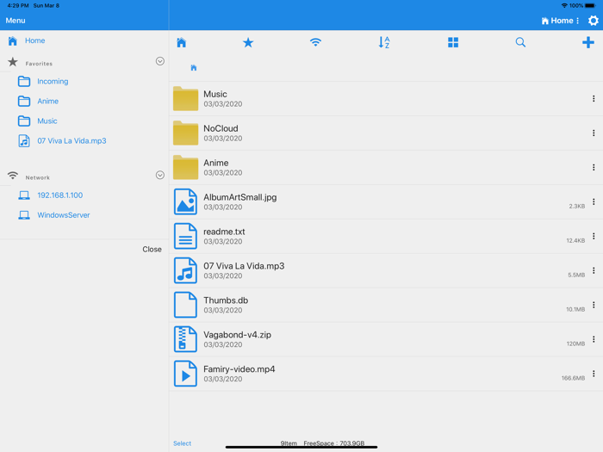This screenshot has width=603, height=452.
Task: Open Thumbs.db file name
Action: (226, 300)
